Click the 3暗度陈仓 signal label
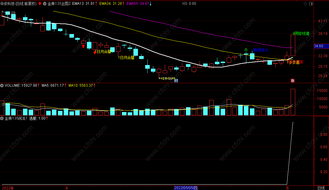 (x=260, y=50)
